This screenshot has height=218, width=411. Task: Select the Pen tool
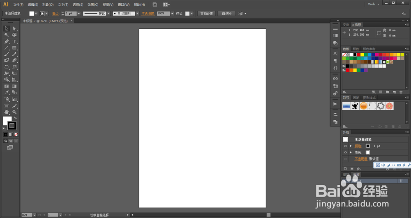[x=7, y=41]
